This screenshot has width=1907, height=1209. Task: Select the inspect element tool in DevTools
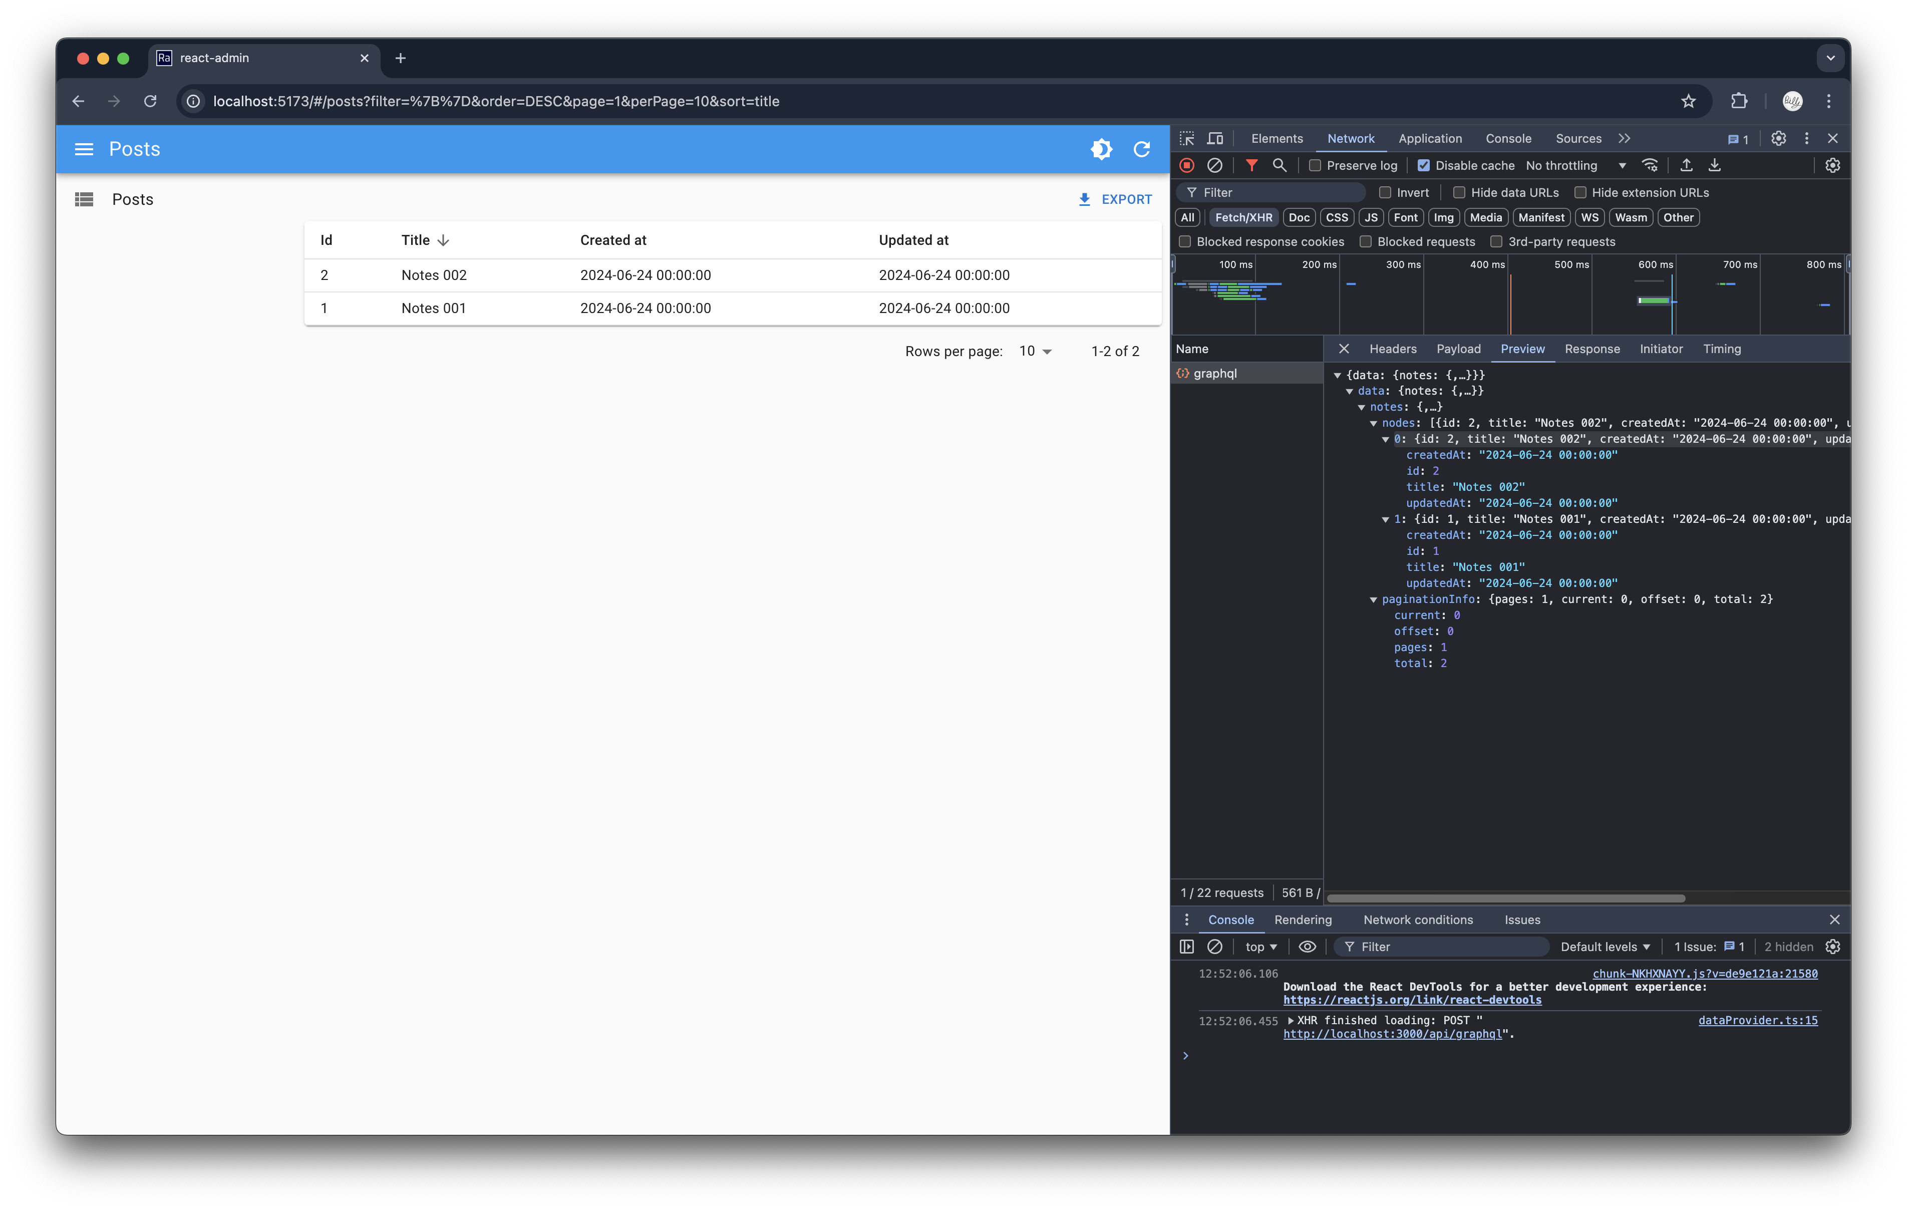pos(1187,138)
